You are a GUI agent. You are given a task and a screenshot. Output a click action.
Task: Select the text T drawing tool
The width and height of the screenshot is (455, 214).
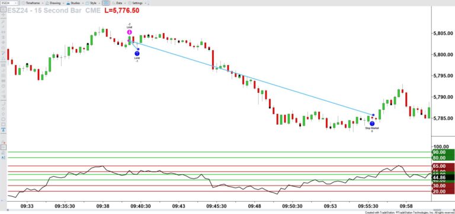click(x=3, y=129)
